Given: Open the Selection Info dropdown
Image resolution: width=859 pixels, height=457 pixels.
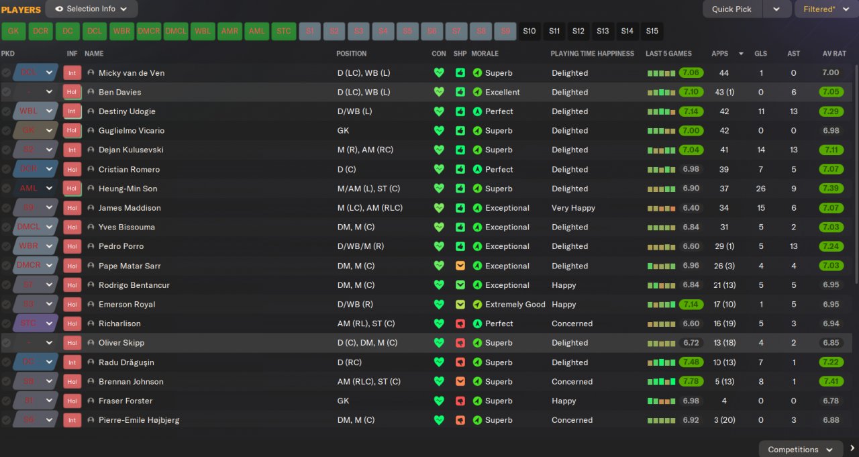Looking at the screenshot, I should (x=92, y=9).
